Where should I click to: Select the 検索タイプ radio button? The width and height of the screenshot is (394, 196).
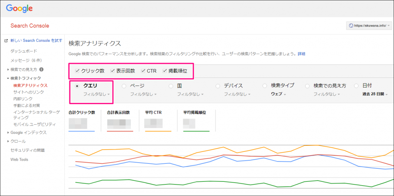[265, 86]
